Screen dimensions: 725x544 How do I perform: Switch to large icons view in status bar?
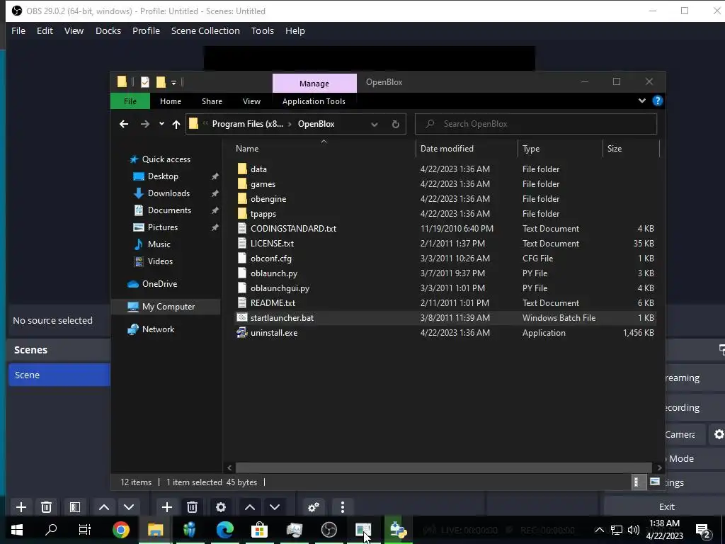(654, 482)
